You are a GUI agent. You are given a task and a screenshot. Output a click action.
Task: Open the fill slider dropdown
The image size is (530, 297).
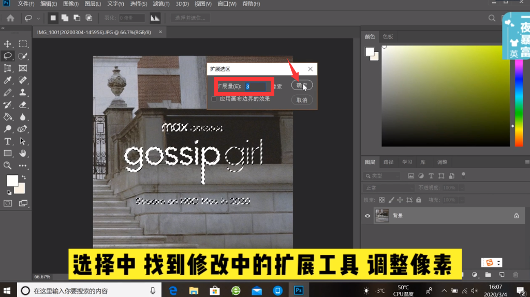[462, 200]
